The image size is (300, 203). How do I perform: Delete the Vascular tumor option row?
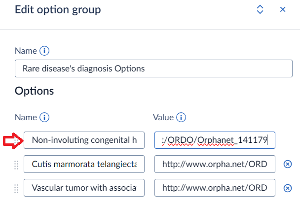[288, 188]
